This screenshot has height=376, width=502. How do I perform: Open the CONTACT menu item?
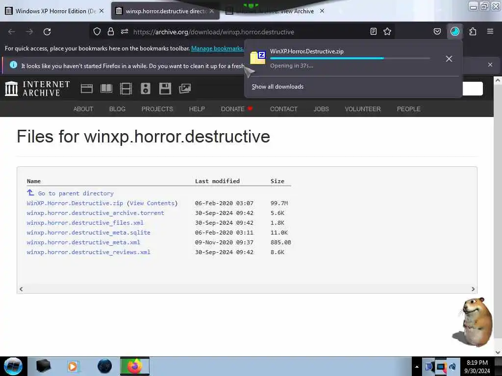(284, 109)
